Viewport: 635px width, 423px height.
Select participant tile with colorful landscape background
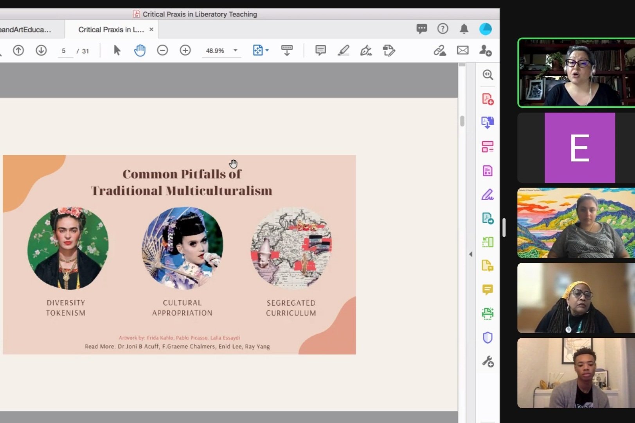(576, 223)
